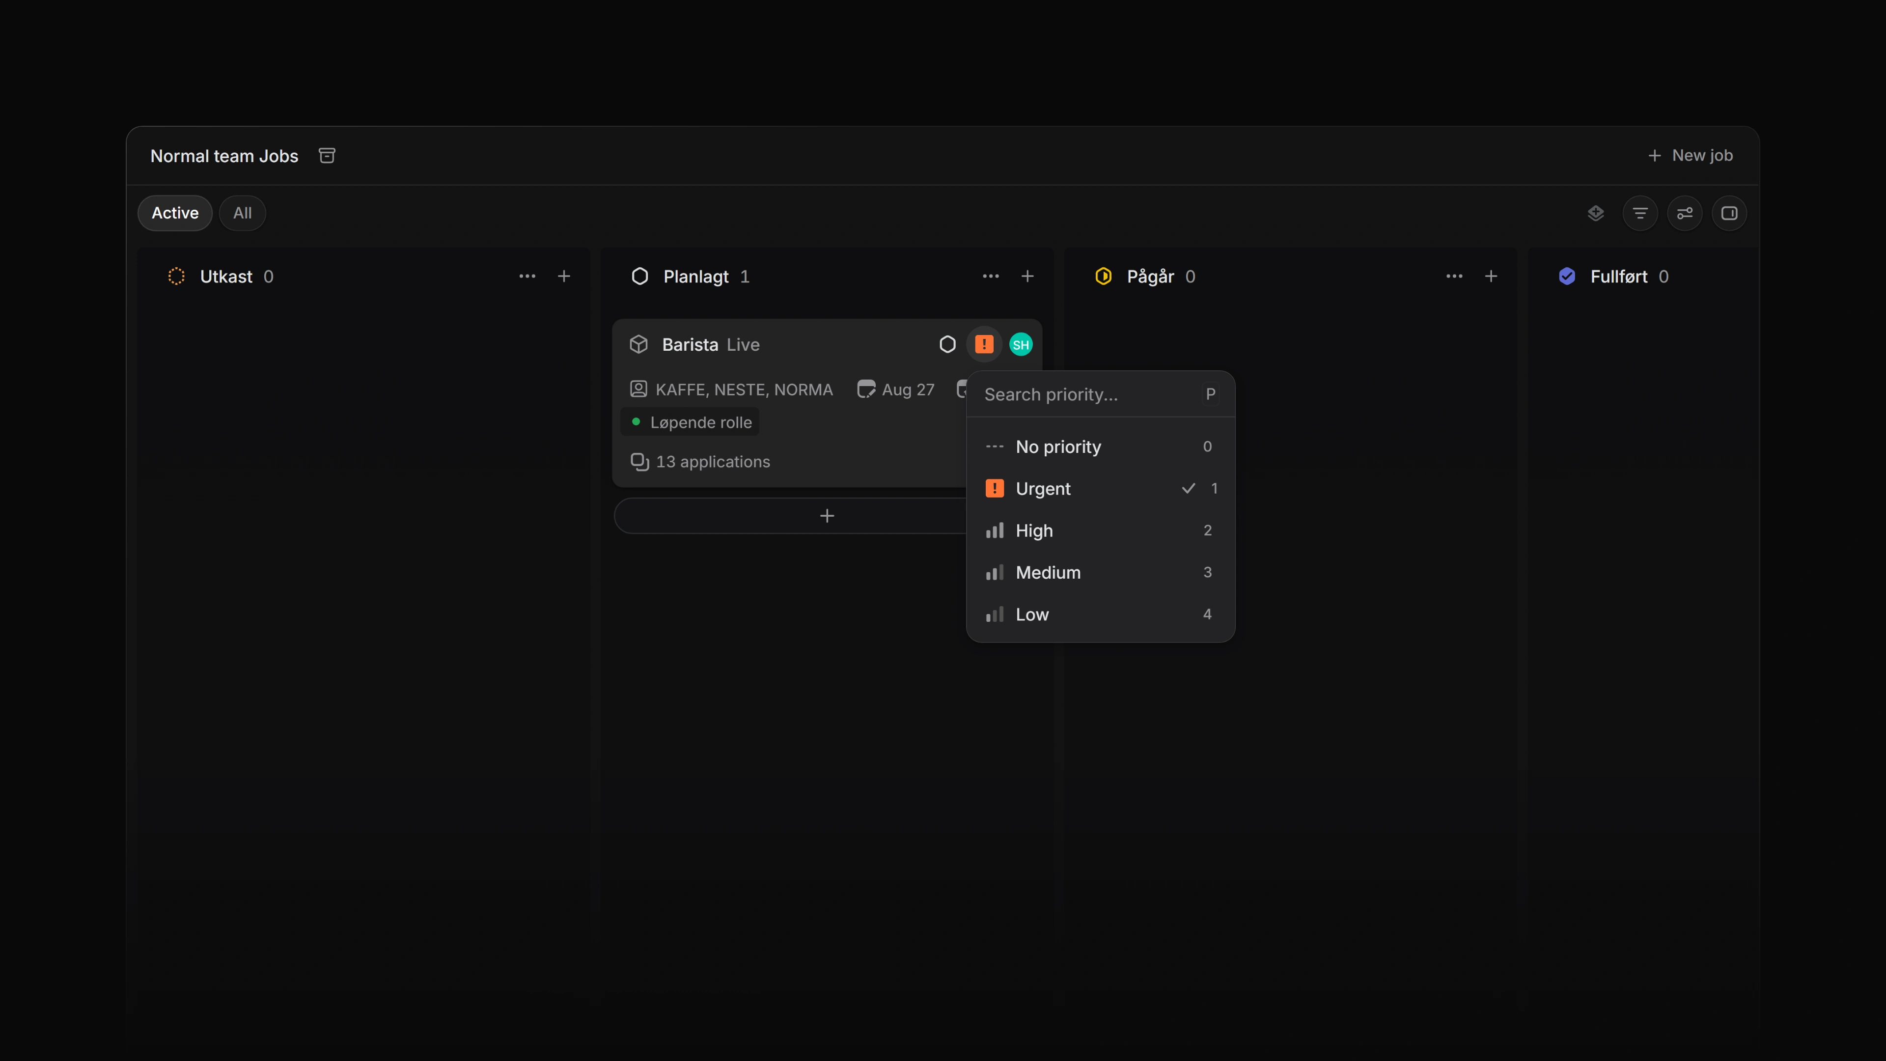Select the Low priority option

pos(1100,614)
